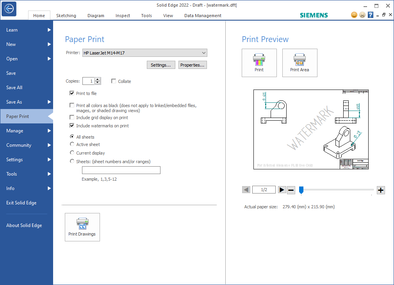Click the Print Area icon

click(300, 63)
